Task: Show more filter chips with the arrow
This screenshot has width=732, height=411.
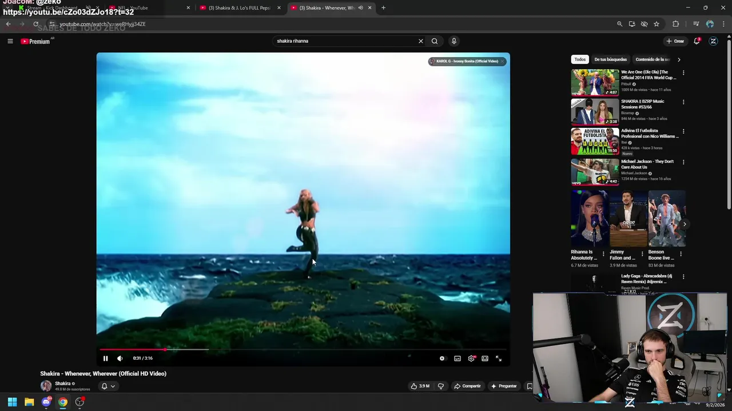Action: tap(679, 59)
